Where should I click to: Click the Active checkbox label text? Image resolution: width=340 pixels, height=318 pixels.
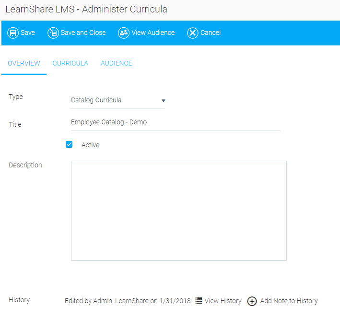(90, 145)
